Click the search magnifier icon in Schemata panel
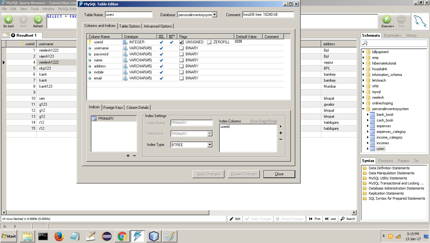The height and width of the screenshot is (243, 430). click(365, 43)
